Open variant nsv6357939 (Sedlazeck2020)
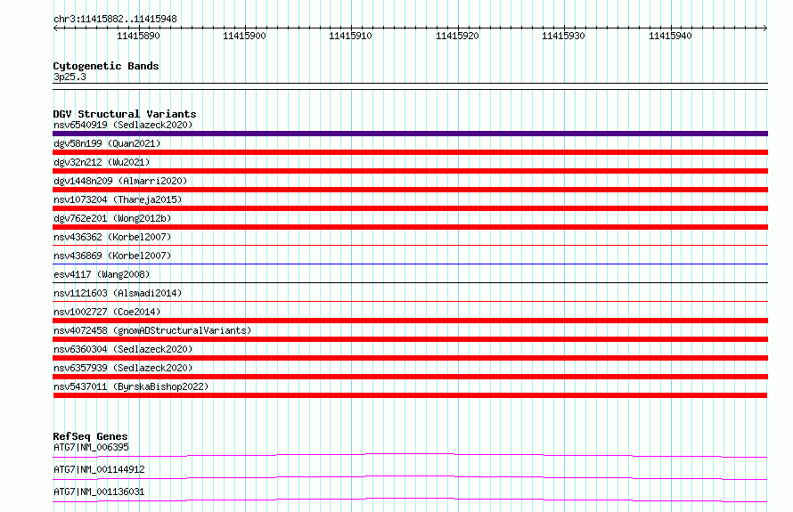 point(123,368)
